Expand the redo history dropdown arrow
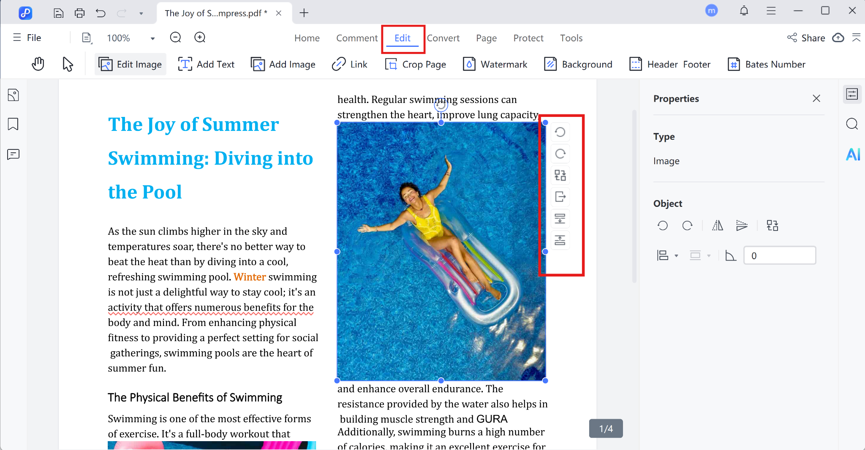Screen dimensions: 865x450 141,13
